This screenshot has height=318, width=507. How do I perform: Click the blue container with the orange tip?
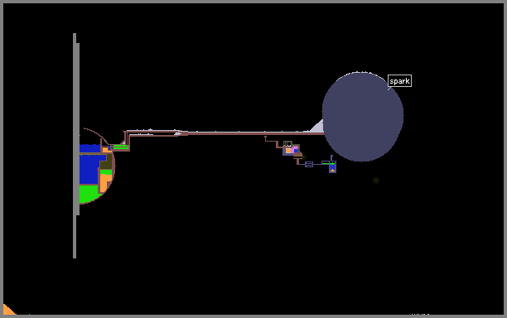pyautogui.click(x=332, y=167)
